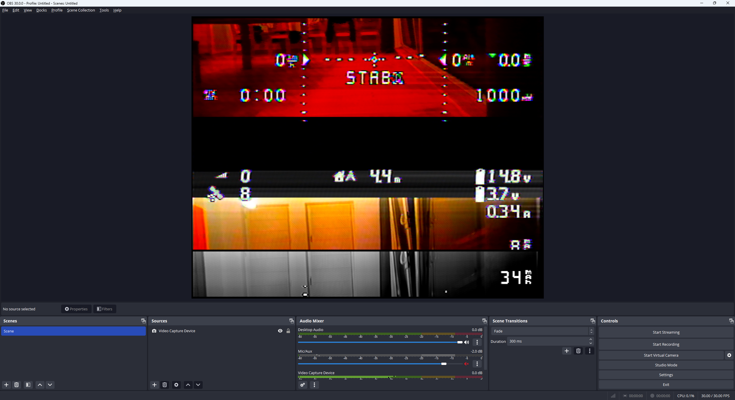Screen dimensions: 735x400
Task: Move source down with arrow icon
Action: tap(198, 385)
